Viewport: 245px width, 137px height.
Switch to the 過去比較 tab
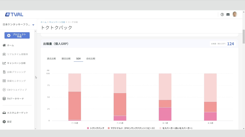coord(51,58)
